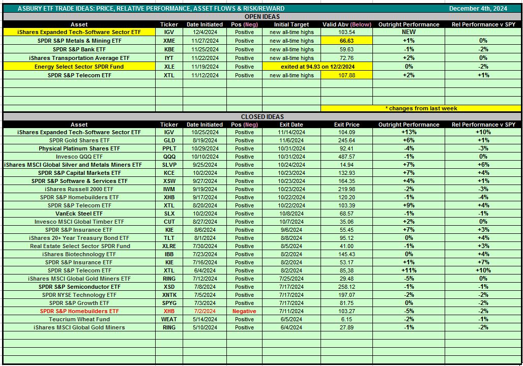Click the red XHB ticker cell

[x=169, y=311]
